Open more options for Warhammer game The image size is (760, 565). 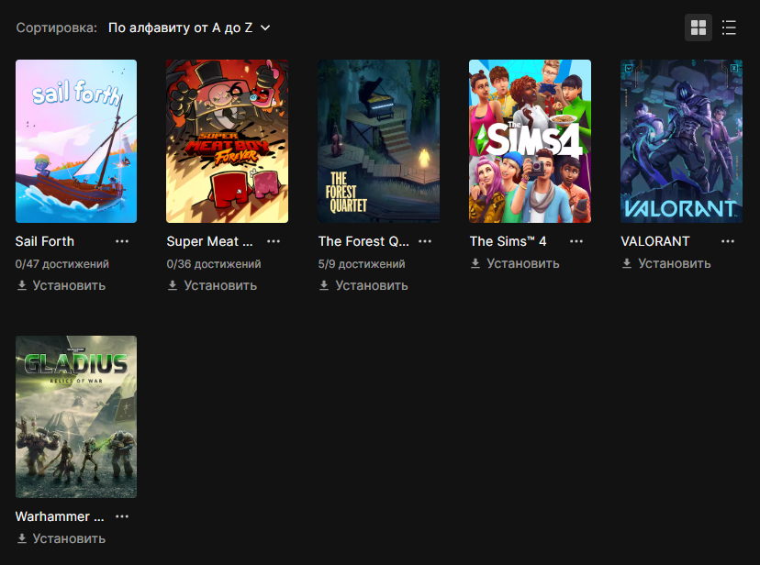click(x=122, y=516)
